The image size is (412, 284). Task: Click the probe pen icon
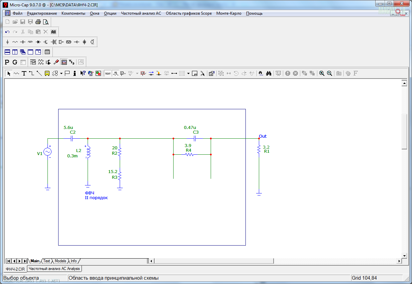(x=56, y=62)
